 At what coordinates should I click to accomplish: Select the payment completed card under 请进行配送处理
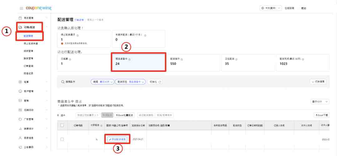(x=84, y=63)
